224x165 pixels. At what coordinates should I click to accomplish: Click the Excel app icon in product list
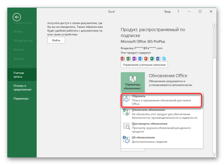129,59
